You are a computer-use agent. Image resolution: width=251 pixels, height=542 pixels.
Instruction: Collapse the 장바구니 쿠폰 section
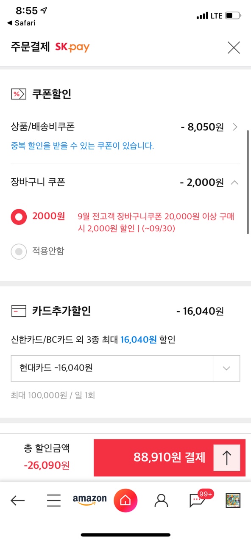[234, 183]
